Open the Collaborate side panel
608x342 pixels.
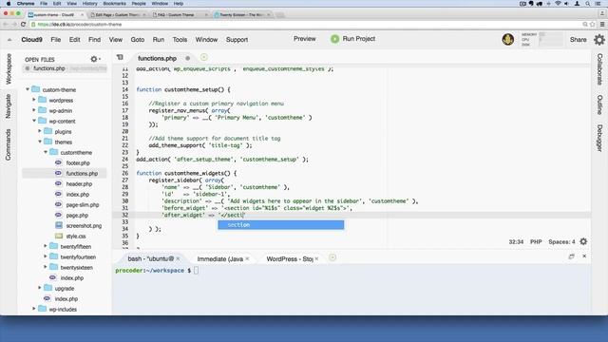(x=599, y=69)
